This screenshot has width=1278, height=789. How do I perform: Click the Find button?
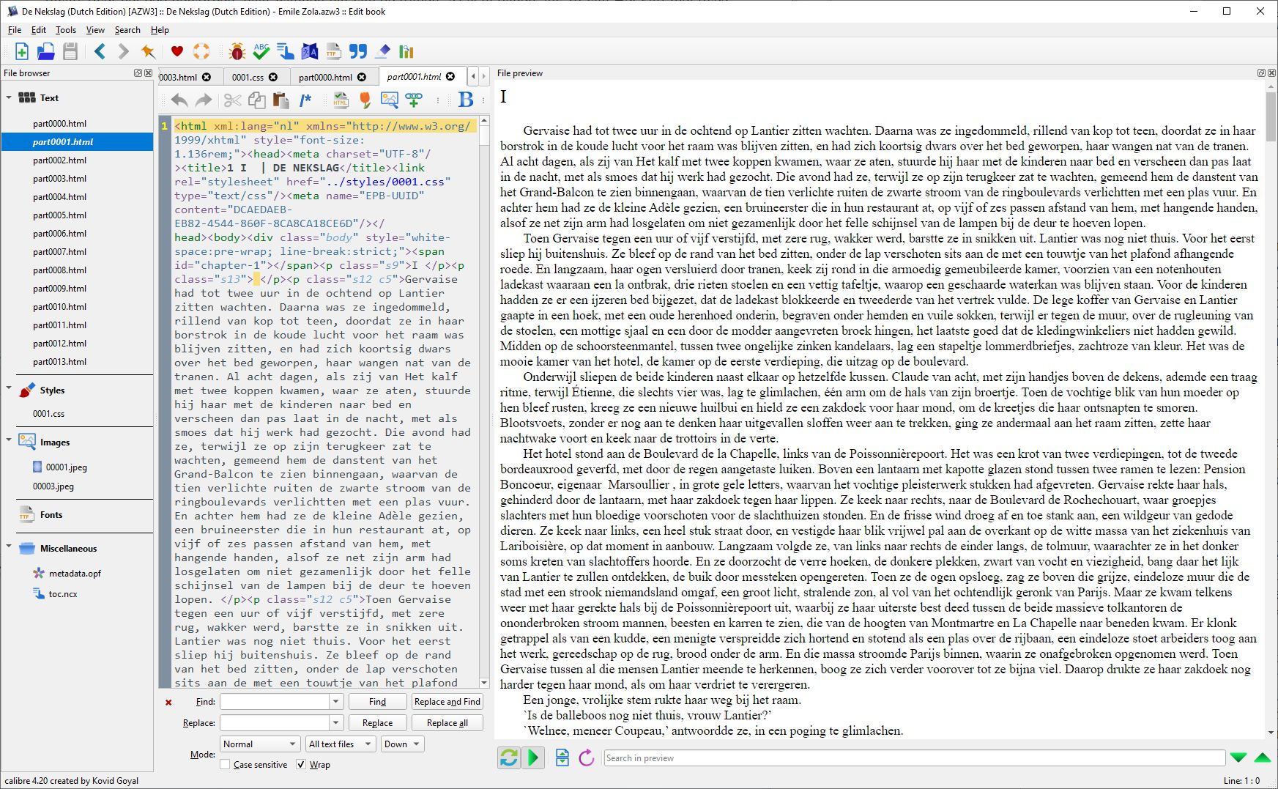377,702
